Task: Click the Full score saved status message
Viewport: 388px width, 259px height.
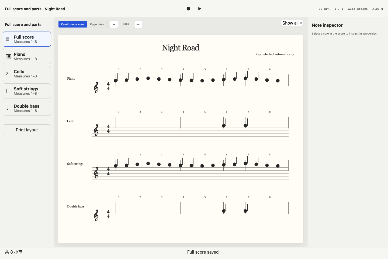Action: click(203, 252)
